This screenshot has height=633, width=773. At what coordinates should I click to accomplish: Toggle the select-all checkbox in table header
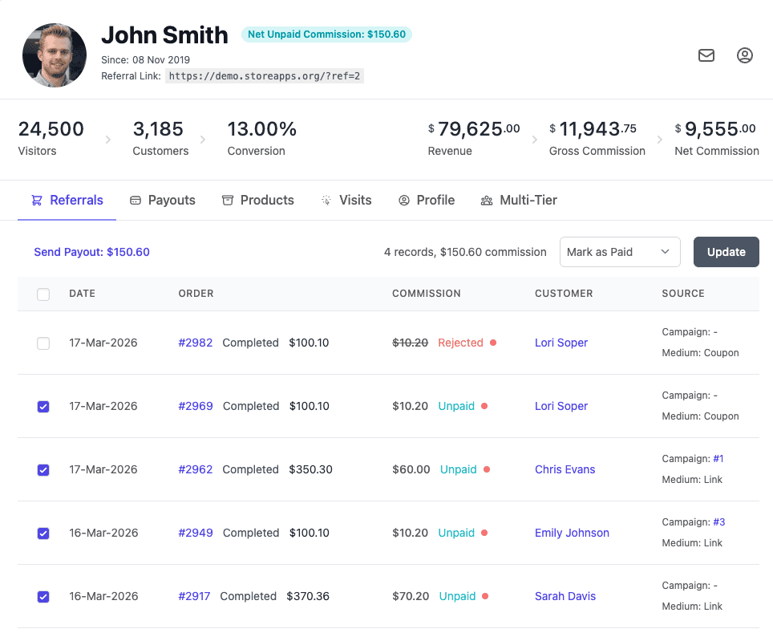pos(43,294)
